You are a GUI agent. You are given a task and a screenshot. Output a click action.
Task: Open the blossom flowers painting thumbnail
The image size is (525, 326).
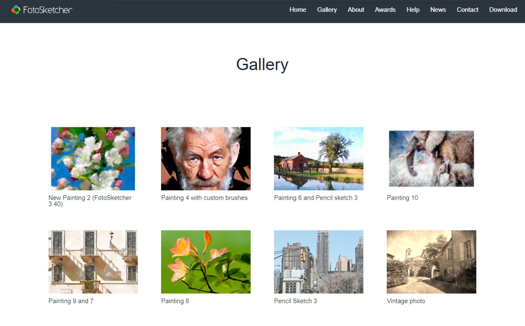(x=93, y=158)
